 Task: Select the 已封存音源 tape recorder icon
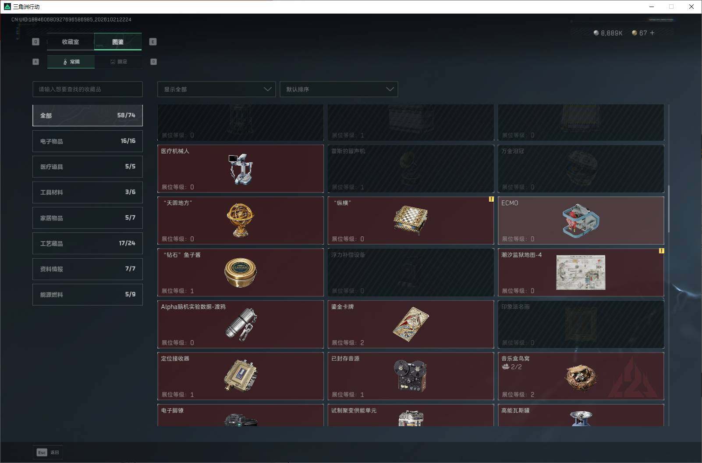(410, 376)
